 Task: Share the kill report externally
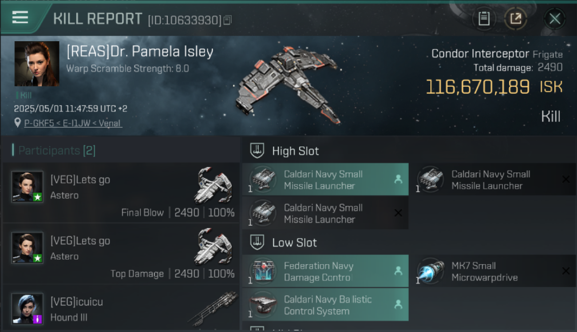(515, 19)
